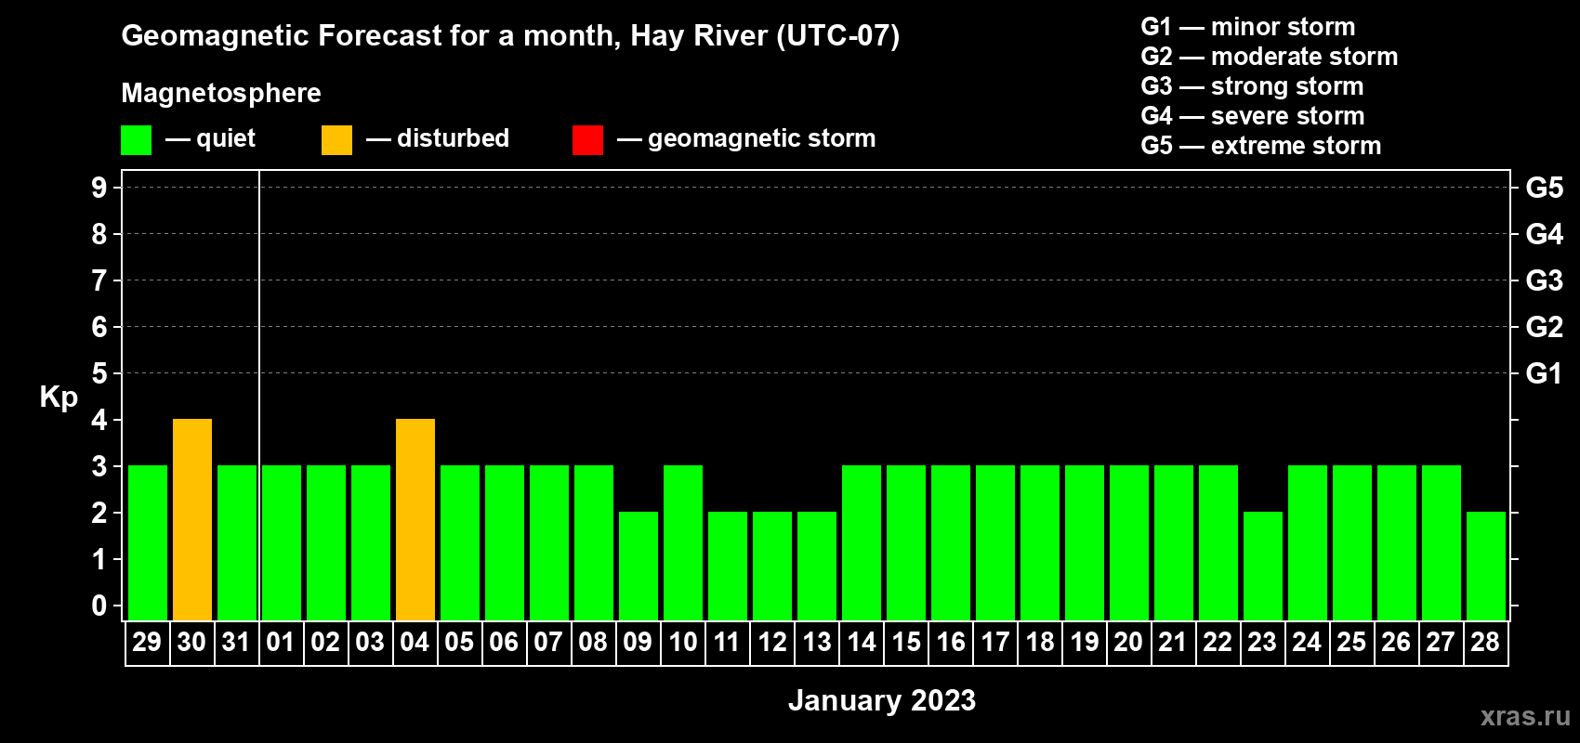Click the orange disturbed legend swatch

point(336,140)
